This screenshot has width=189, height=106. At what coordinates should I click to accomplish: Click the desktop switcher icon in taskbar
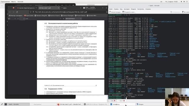coord(2,104)
